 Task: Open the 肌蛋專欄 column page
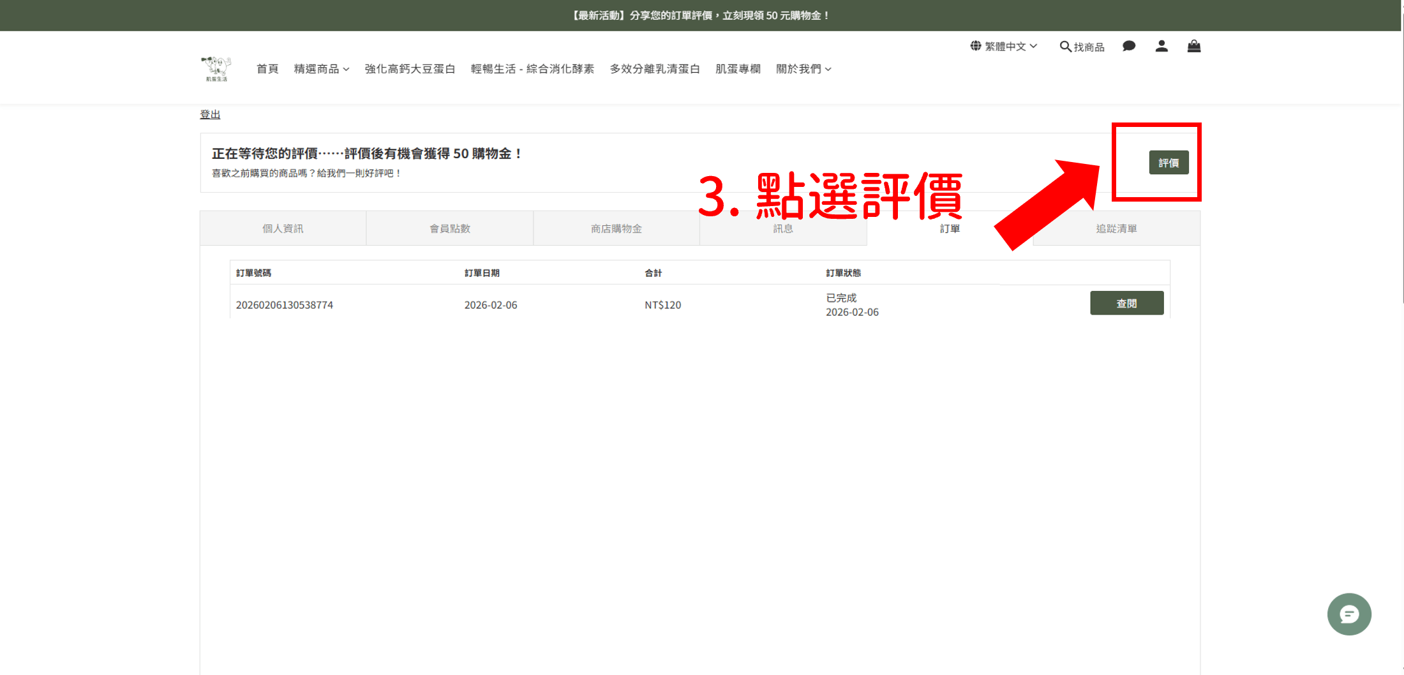click(x=738, y=69)
